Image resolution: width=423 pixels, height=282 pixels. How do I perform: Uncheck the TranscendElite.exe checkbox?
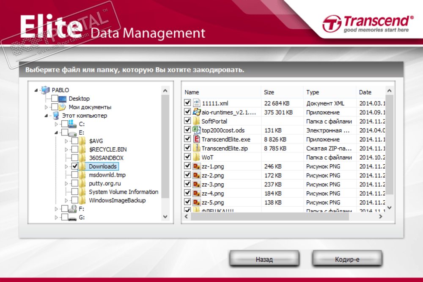pyautogui.click(x=187, y=139)
